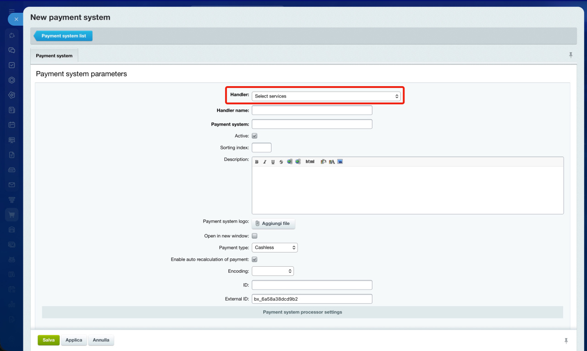Insert image via description toolbar icon

[x=340, y=162]
